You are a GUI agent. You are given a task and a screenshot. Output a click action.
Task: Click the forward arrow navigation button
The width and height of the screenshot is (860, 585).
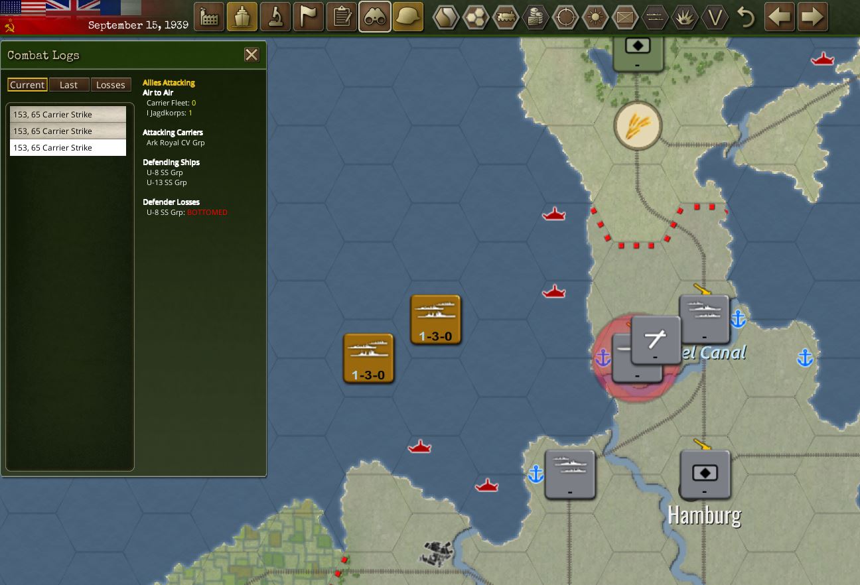coord(812,17)
